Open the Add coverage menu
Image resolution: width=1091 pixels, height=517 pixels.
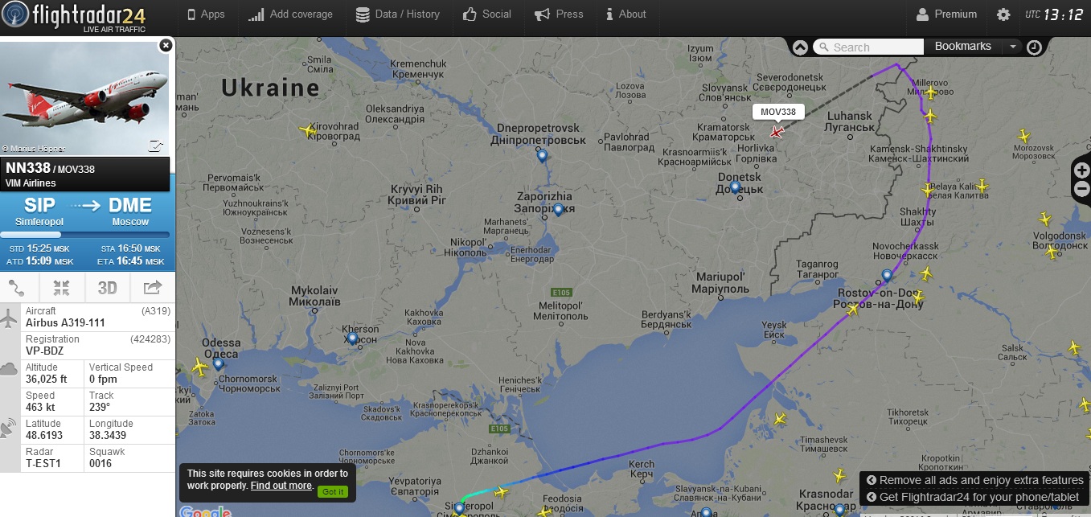290,14
